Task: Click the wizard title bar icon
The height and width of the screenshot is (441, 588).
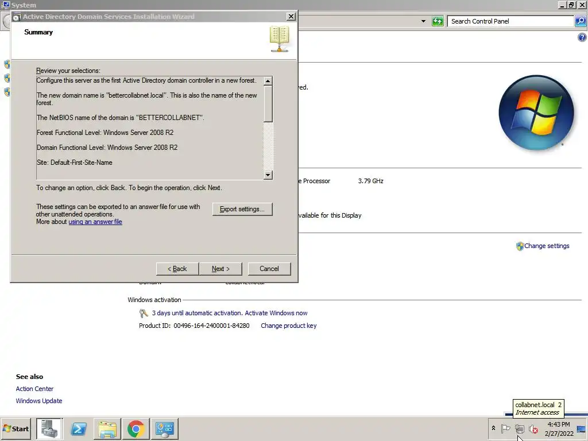Action: [17, 17]
